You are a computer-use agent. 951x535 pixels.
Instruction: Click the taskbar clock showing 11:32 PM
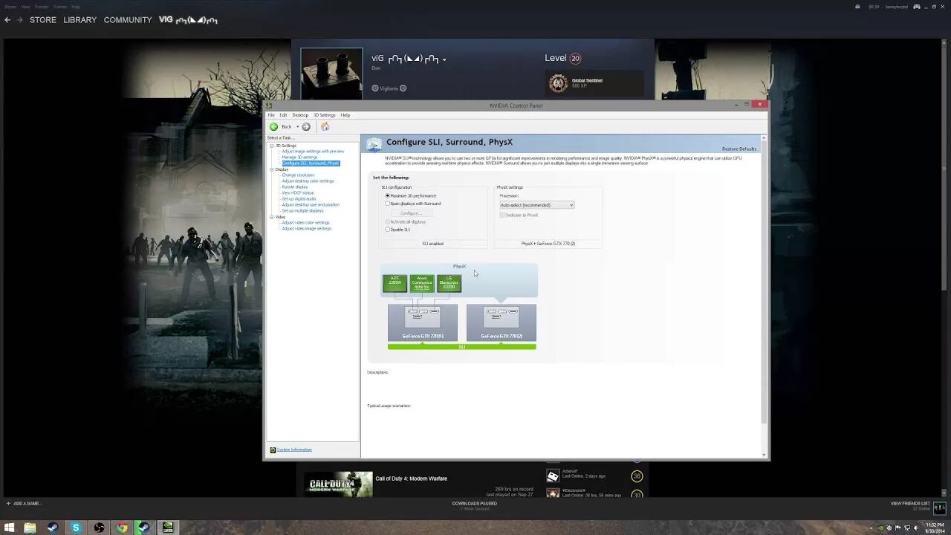pyautogui.click(x=935, y=528)
